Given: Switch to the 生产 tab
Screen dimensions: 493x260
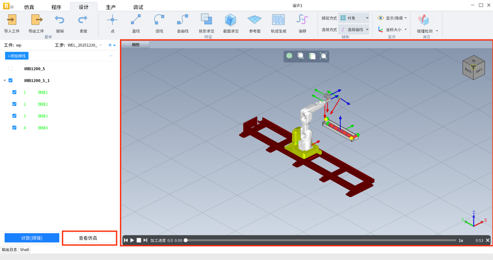Looking at the screenshot, I should pos(111,7).
